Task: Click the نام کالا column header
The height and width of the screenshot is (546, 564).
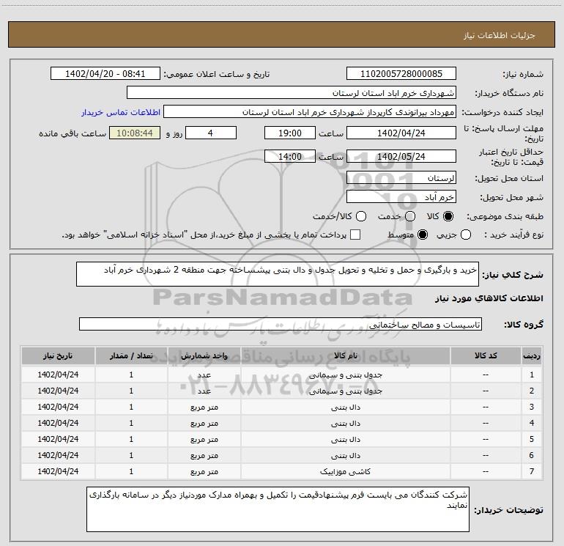Action: 345,355
